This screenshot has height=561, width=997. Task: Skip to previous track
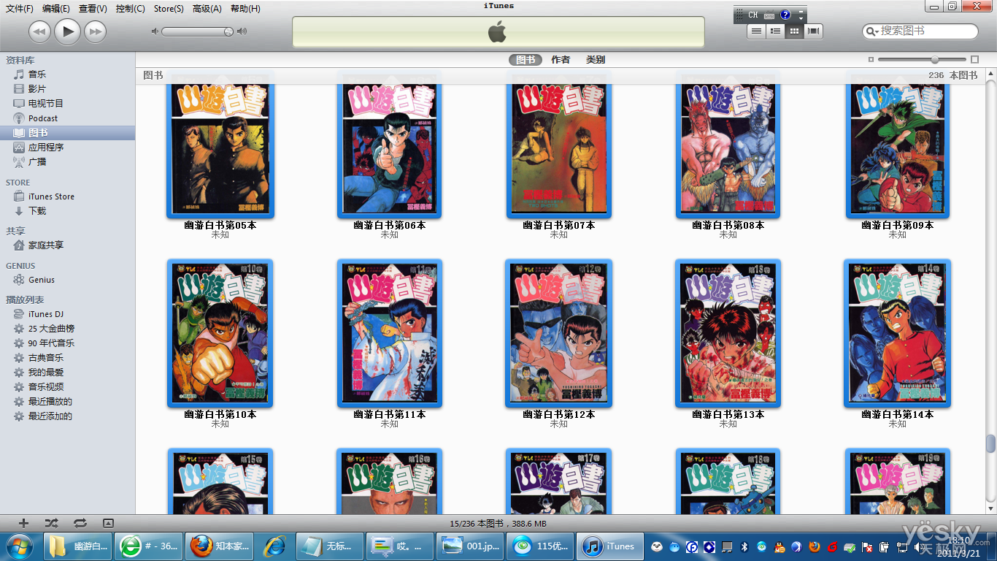[x=39, y=31]
